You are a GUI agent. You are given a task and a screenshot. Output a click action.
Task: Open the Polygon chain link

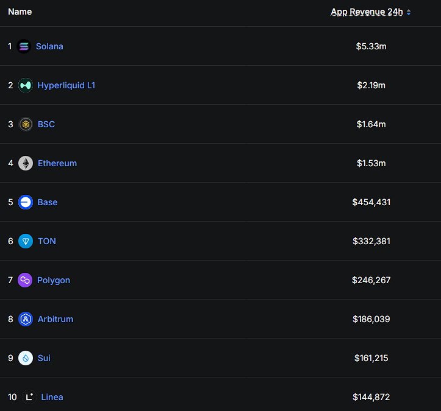pos(54,280)
